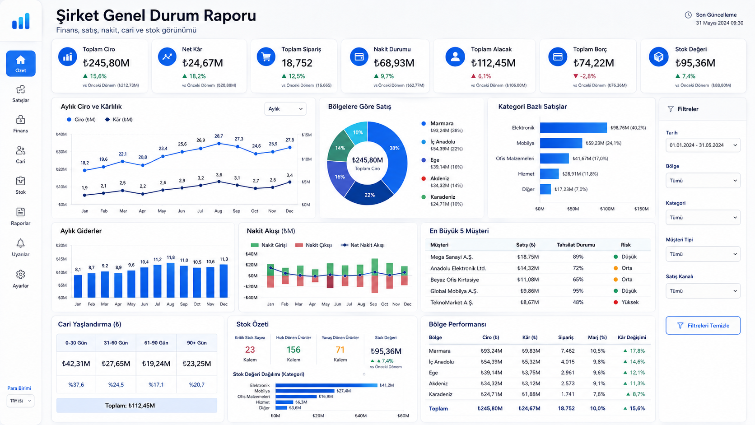755x425 pixels.
Task: Expand the Bölge filter dropdown
Action: 703,181
